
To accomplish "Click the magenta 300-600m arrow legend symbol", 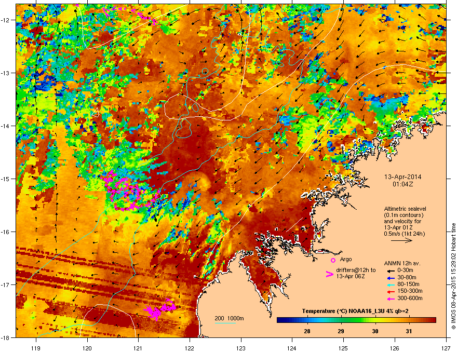I will (391, 298).
